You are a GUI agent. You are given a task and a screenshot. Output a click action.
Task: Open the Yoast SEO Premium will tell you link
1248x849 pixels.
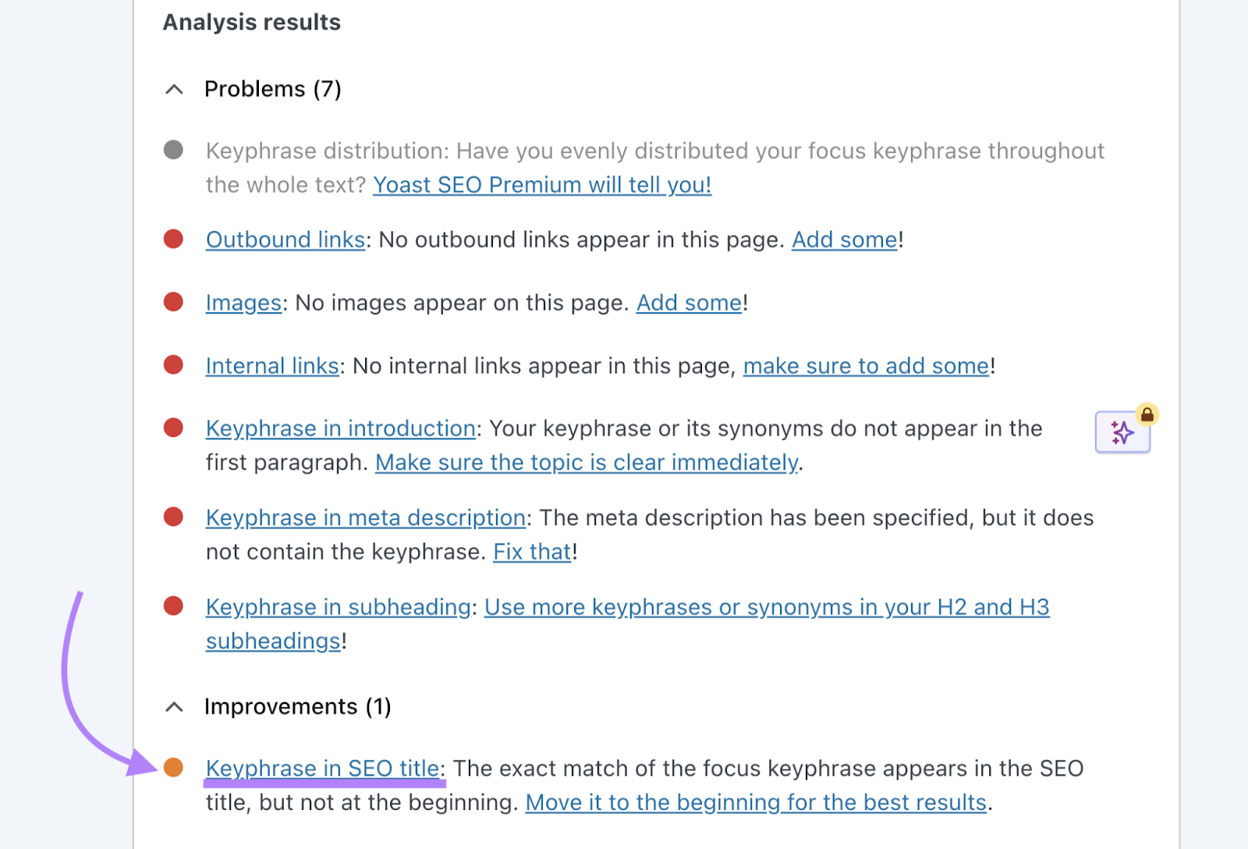(542, 185)
